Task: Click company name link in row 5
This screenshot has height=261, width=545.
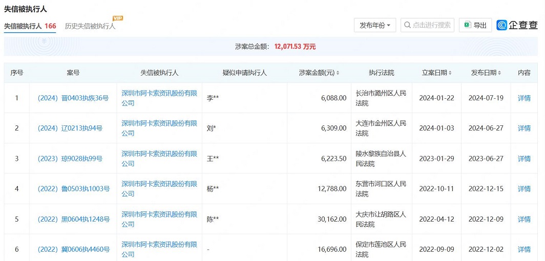Action: (x=159, y=220)
